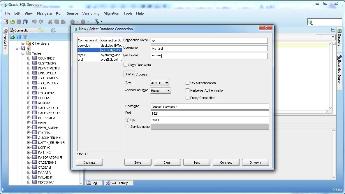
Task: Click the Copy toolbar icon
Action: pos(57,22)
